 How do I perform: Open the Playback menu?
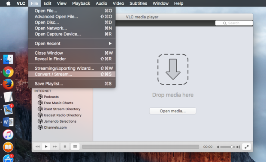pyautogui.click(x=81, y=3)
